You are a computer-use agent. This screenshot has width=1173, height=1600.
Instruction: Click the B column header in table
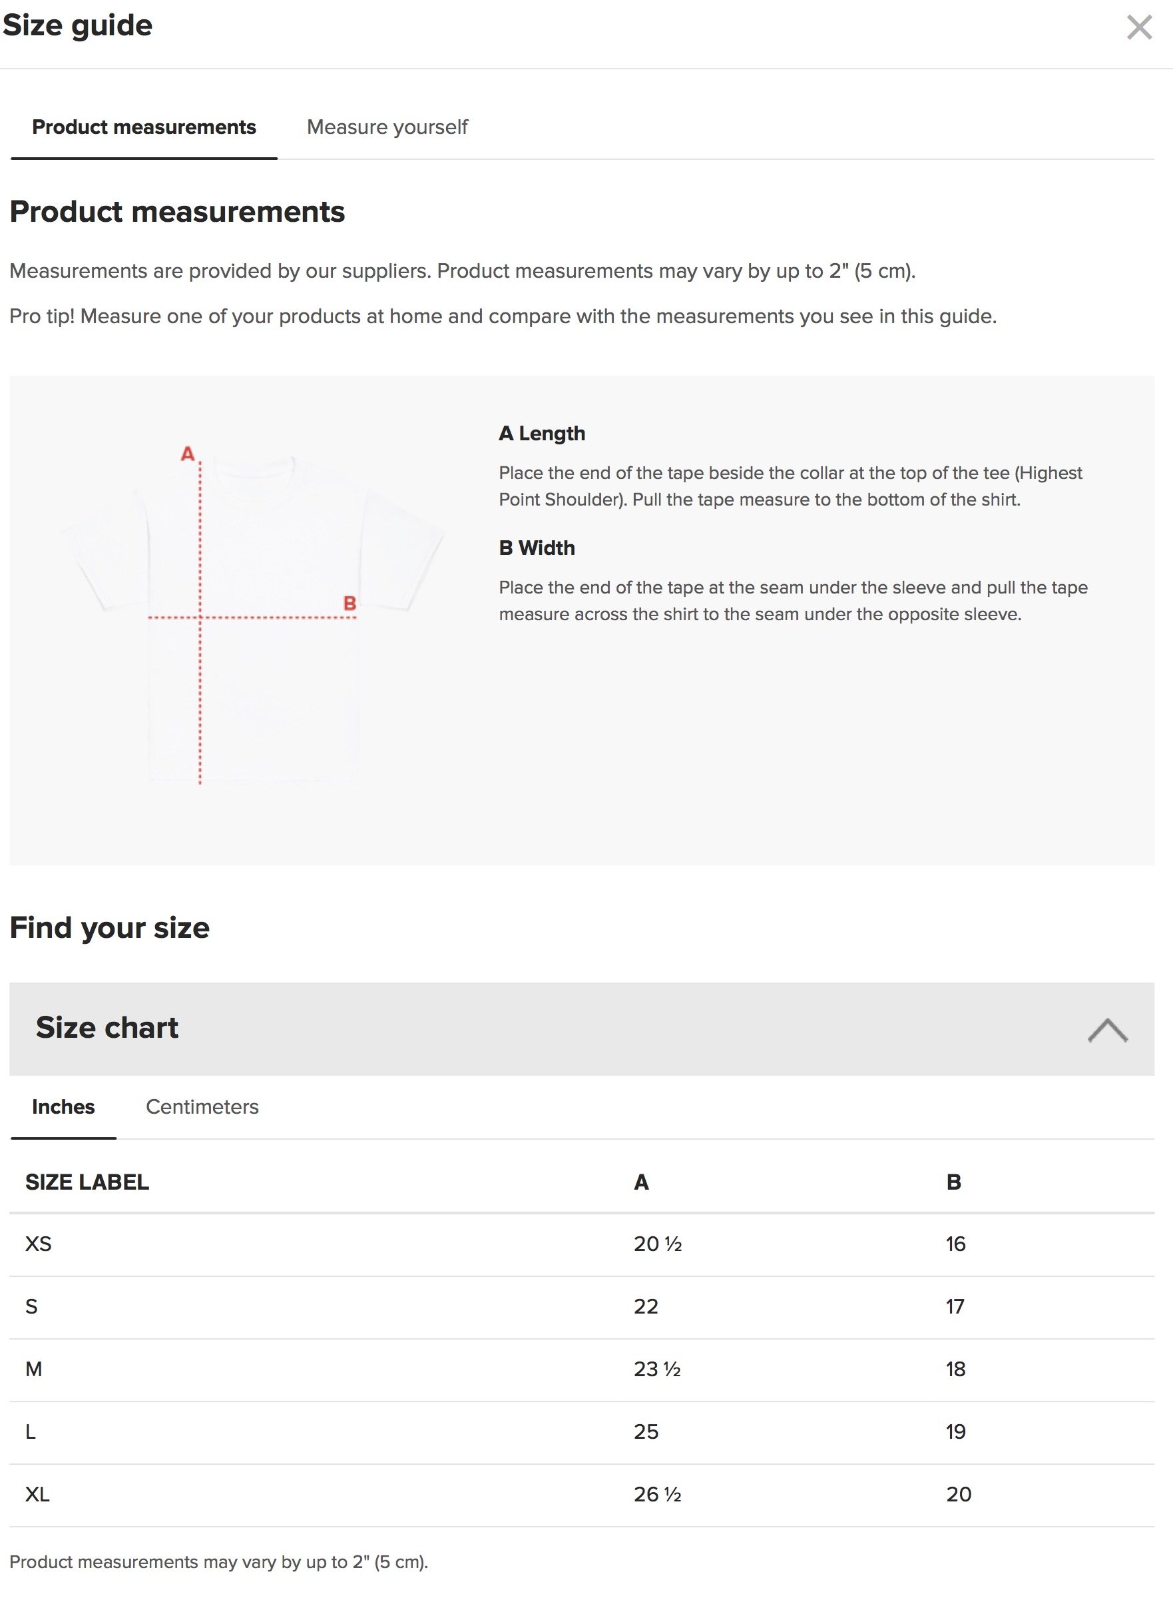953,1182
